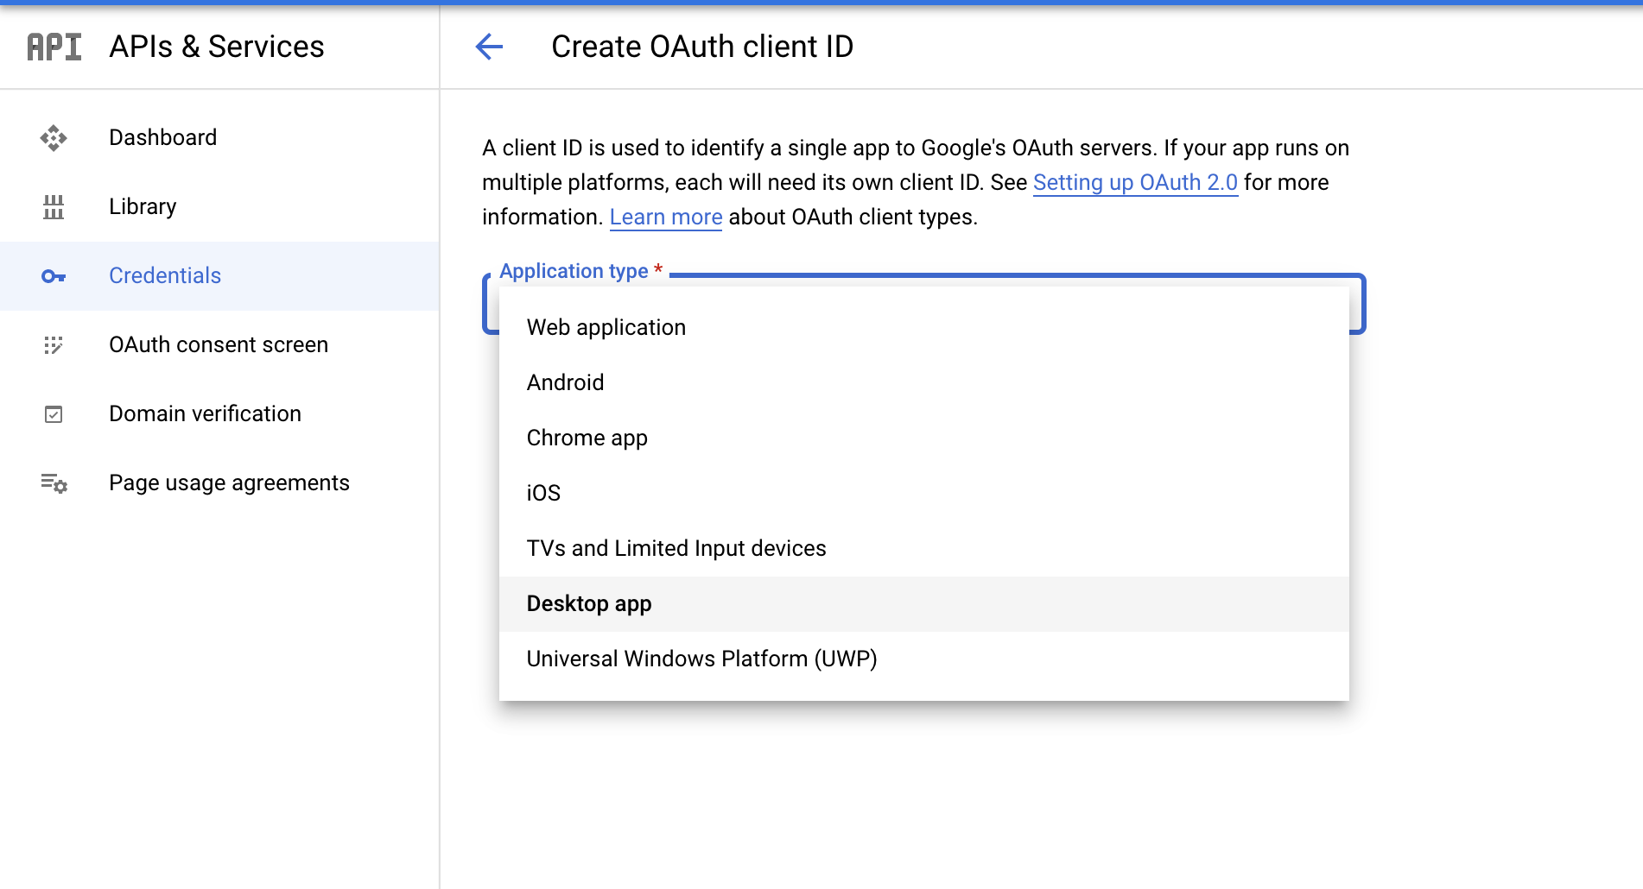Select Credentials in the sidebar
The image size is (1643, 889).
pyautogui.click(x=219, y=276)
